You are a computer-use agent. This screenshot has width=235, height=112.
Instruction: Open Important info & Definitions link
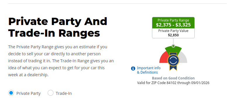pyautogui.click(x=149, y=70)
